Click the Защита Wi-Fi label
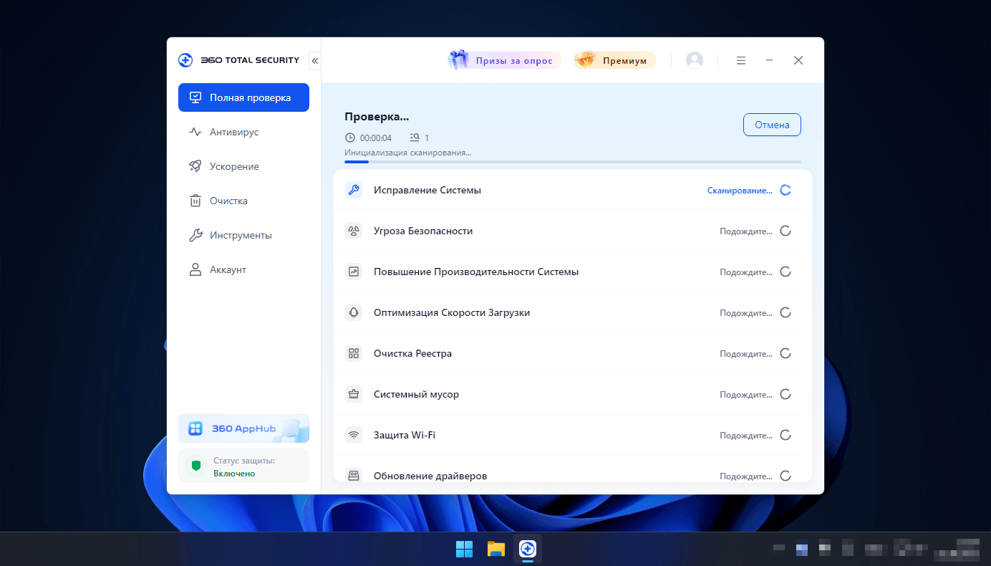Screen dimensions: 991x566 click(x=405, y=436)
